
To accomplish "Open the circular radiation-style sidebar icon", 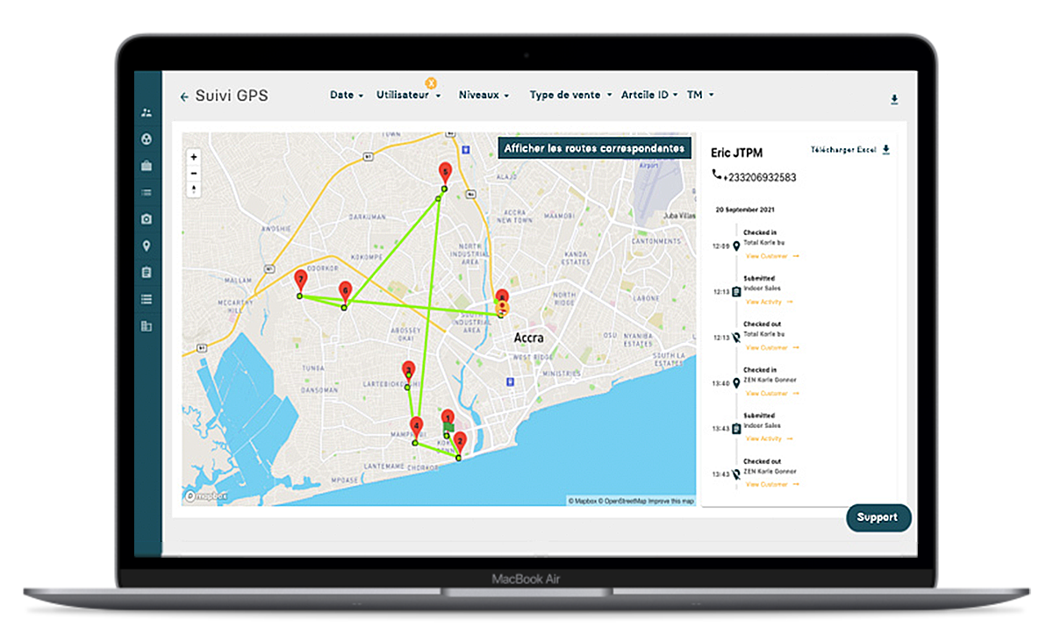I will coord(147,139).
